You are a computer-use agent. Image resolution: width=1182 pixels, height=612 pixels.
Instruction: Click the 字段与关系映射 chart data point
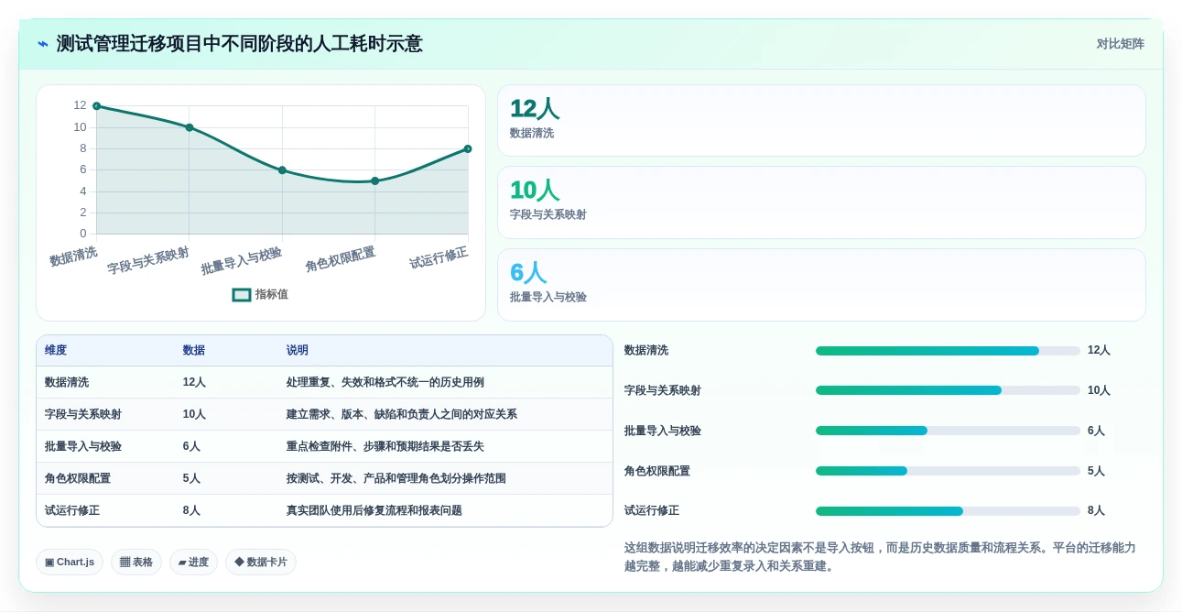190,127
